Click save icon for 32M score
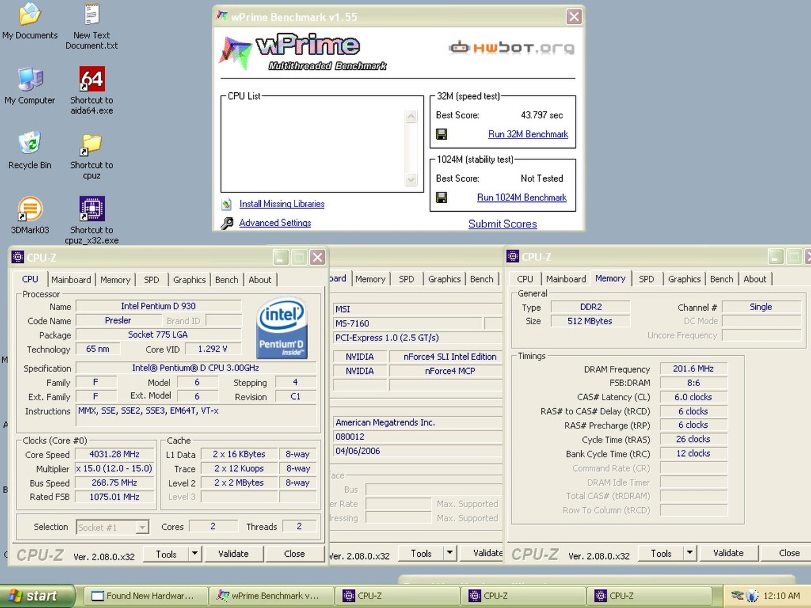Image resolution: width=811 pixels, height=608 pixels. [442, 134]
